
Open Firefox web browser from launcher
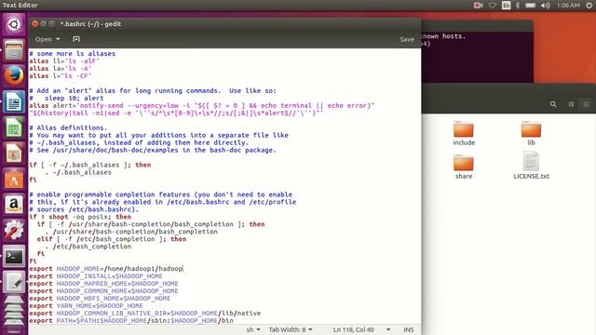pos(14,75)
